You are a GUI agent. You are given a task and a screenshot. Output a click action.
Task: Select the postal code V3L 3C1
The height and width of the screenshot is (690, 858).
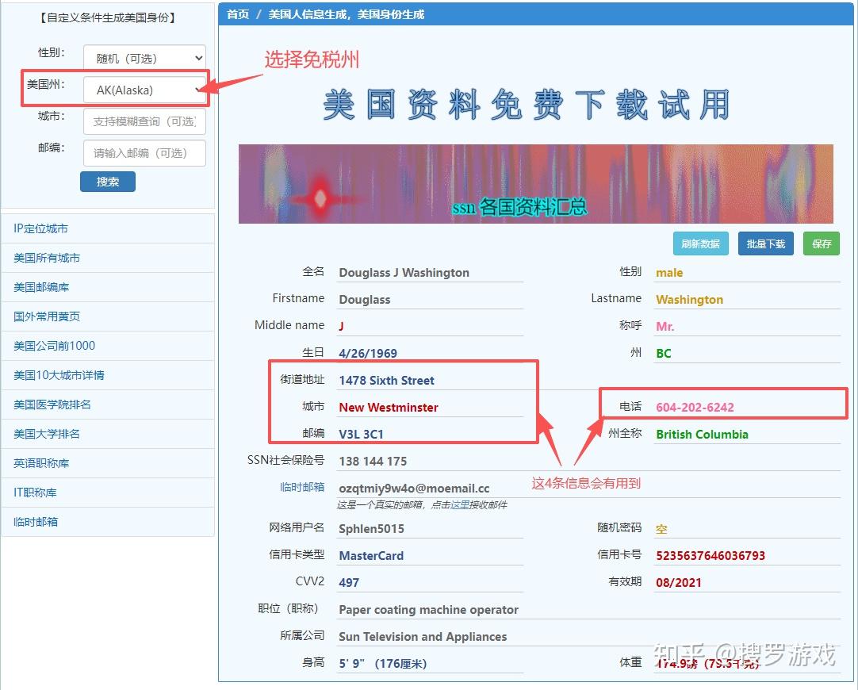361,434
